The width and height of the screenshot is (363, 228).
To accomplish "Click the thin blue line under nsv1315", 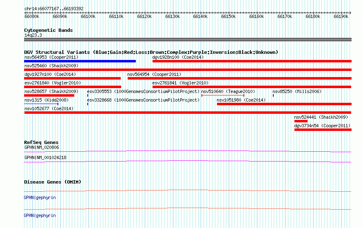I will (41, 104).
